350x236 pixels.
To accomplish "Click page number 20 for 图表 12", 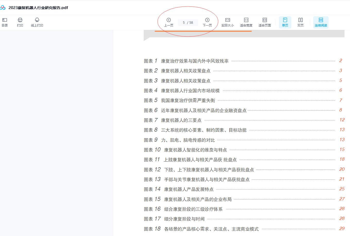I will [342, 169].
